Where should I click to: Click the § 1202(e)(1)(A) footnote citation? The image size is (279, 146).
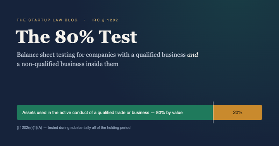tap(29, 128)
